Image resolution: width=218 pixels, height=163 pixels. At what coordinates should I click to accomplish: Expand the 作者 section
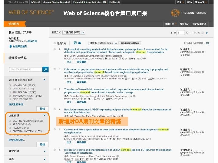(x=45, y=159)
